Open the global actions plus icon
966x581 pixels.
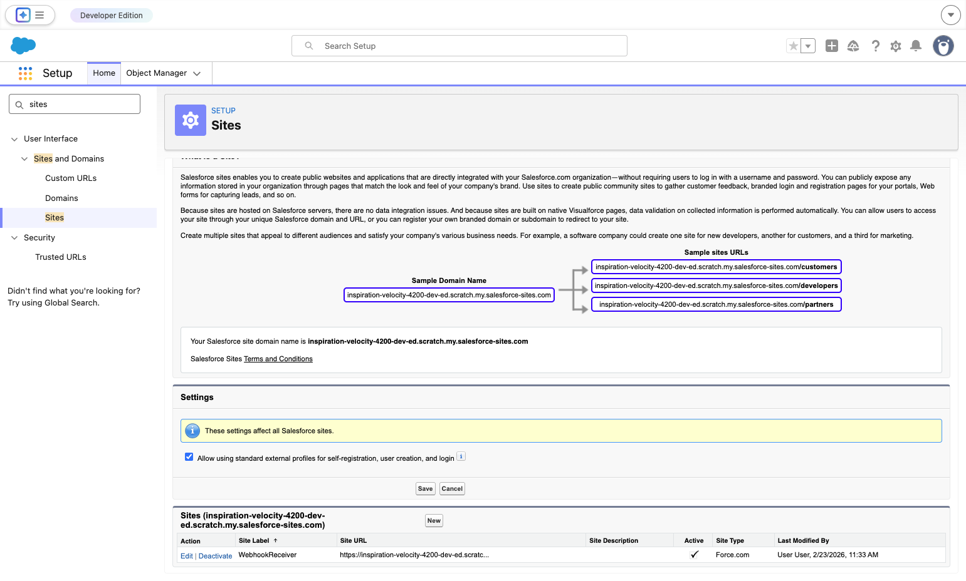(x=832, y=46)
